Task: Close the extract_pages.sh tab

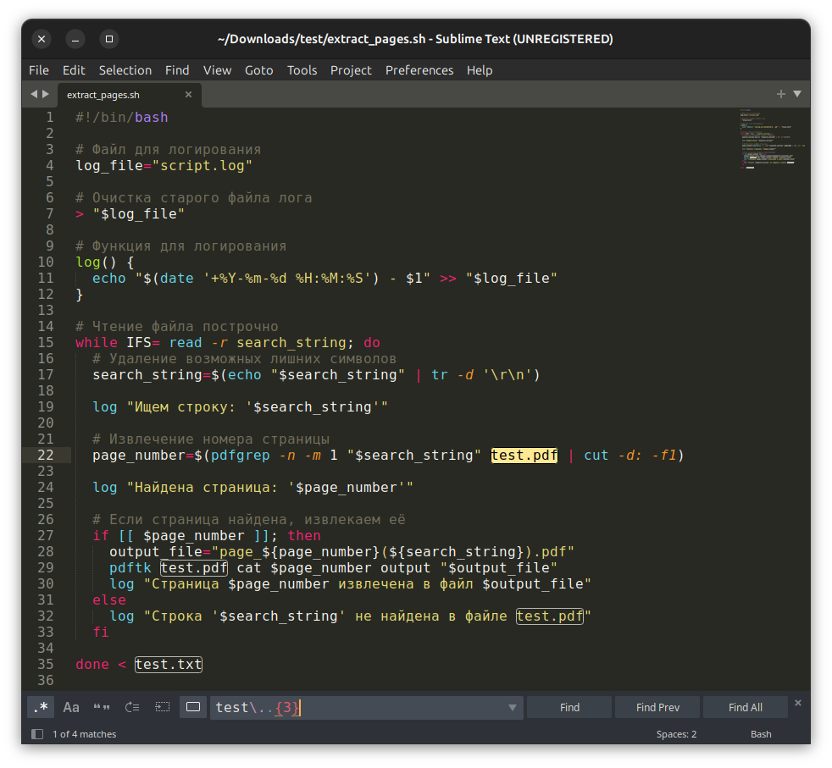Action: 188,94
